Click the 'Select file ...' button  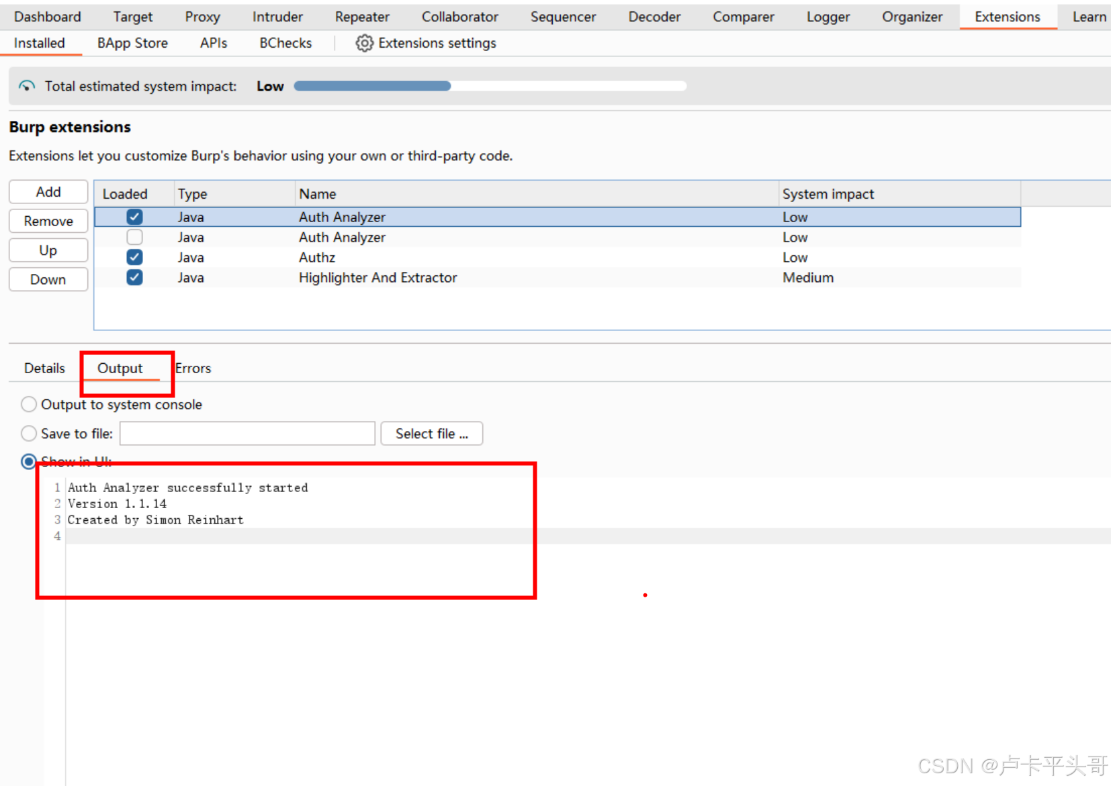431,433
